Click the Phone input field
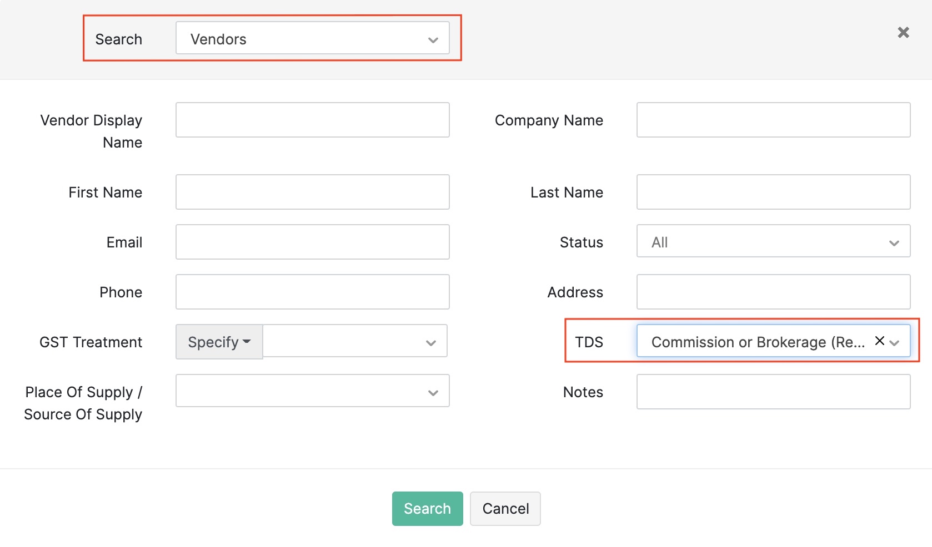 click(x=312, y=292)
